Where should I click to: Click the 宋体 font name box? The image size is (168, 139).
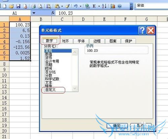[152, 6]
